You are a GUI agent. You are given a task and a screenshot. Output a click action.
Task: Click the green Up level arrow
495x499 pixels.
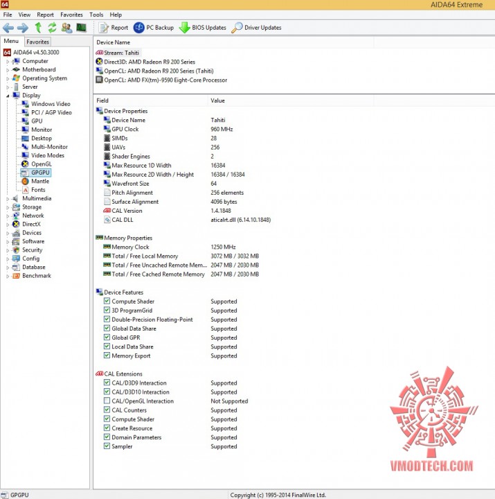point(38,28)
